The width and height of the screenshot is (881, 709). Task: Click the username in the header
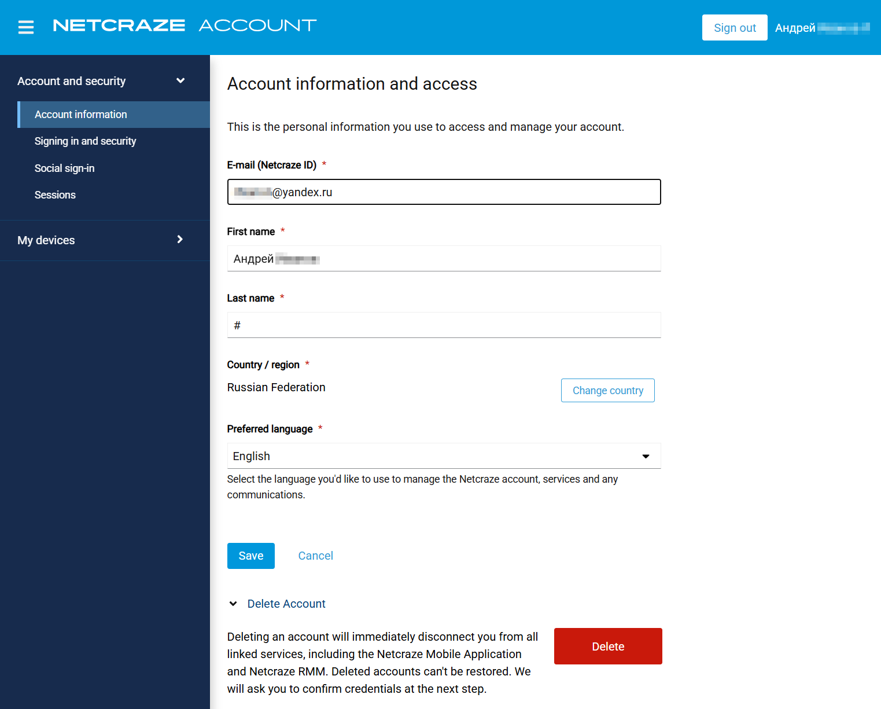[x=821, y=28]
